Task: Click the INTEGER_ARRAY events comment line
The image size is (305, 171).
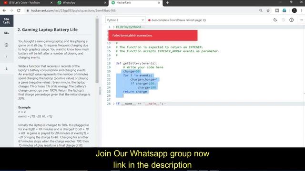Action: coord(167,51)
